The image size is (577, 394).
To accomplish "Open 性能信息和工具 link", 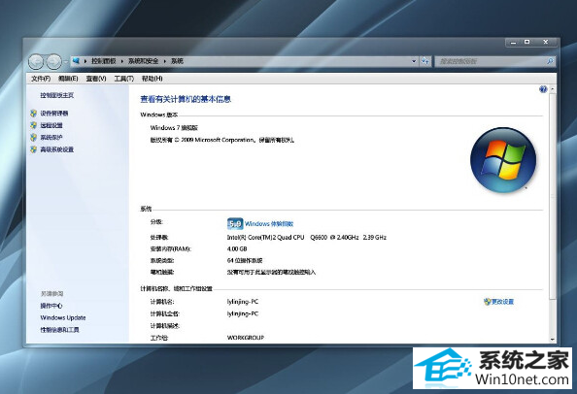I will click(59, 330).
